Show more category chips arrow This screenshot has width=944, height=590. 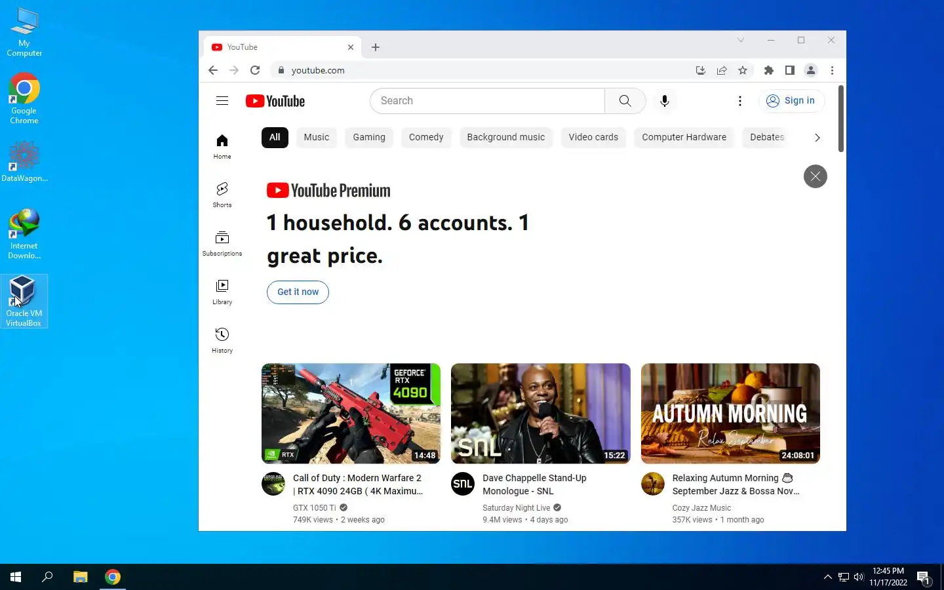817,138
